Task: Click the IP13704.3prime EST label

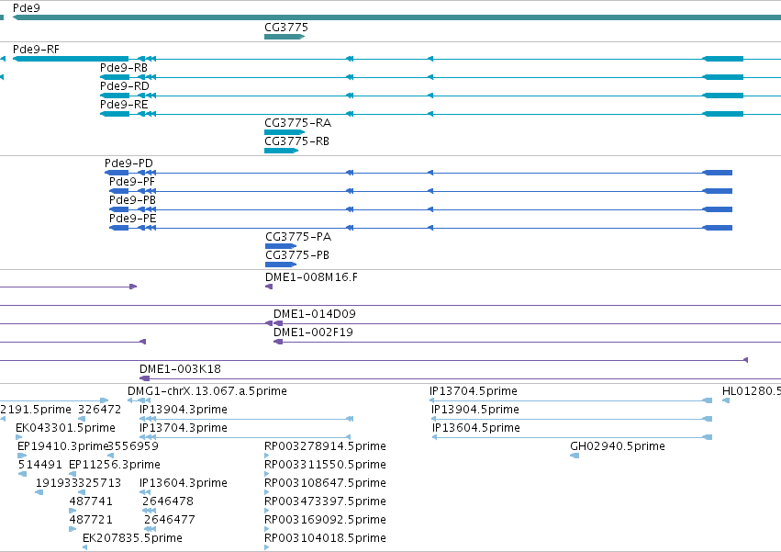Action: 184,428
